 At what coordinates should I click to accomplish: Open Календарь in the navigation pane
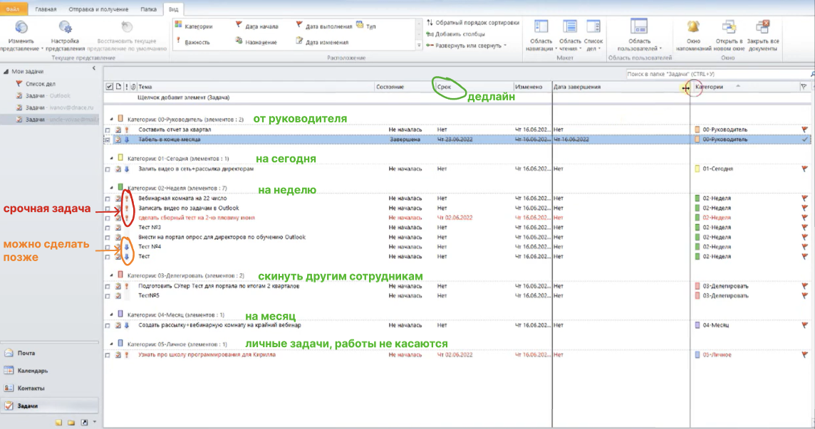(49, 371)
